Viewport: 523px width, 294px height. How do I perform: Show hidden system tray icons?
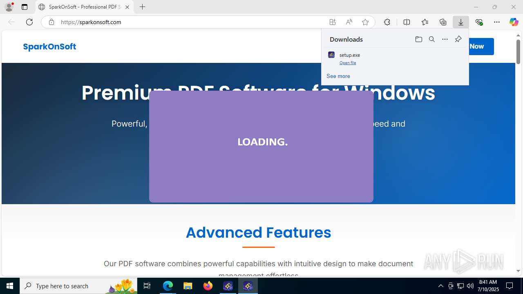(440, 286)
